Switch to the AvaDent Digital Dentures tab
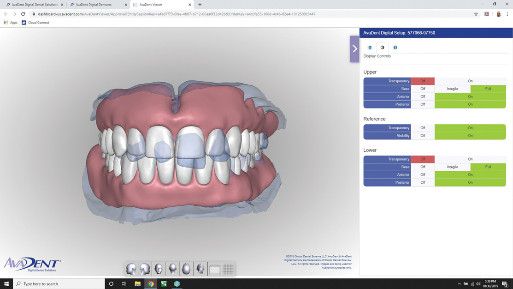Screen dimensions: 513x289 click(x=94, y=5)
